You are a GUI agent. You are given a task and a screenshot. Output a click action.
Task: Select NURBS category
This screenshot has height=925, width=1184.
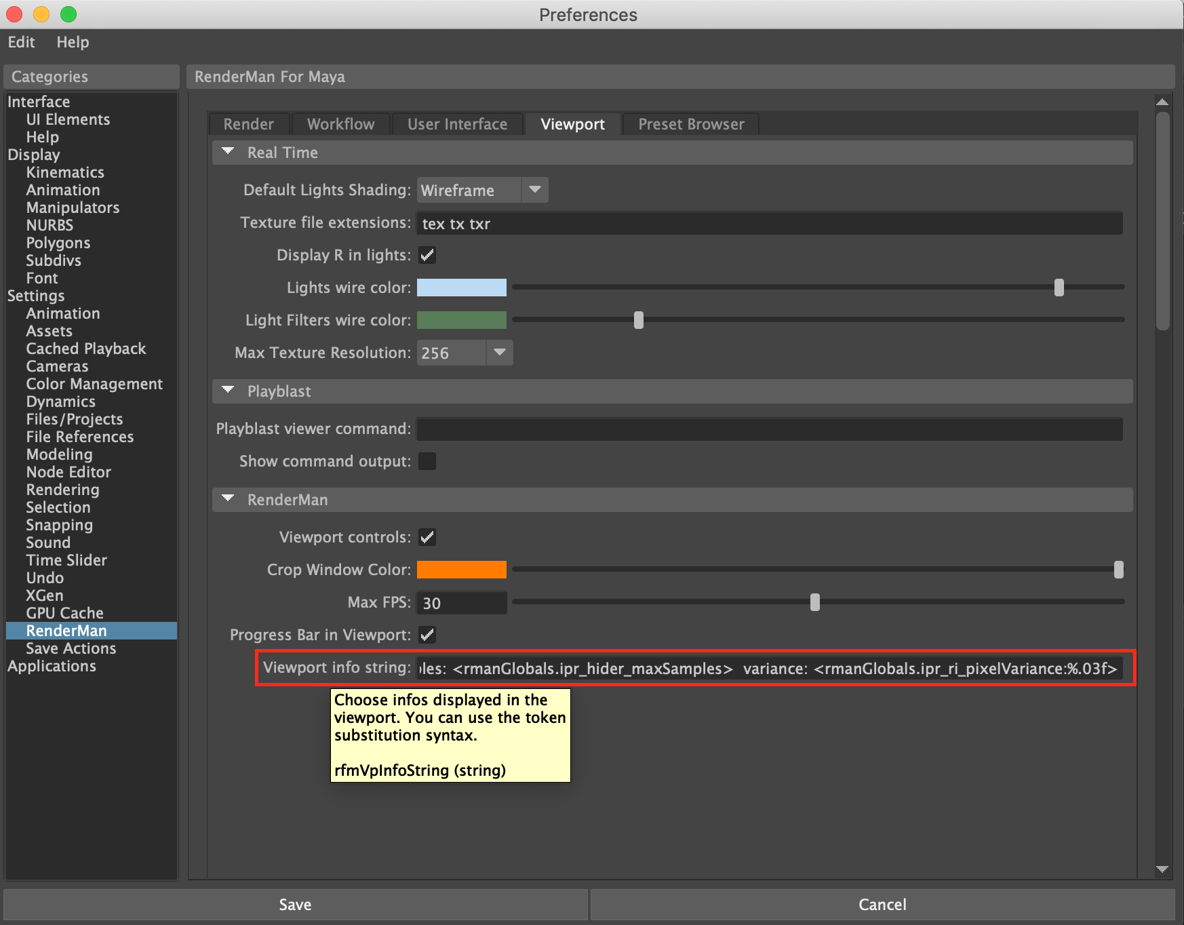tap(50, 225)
